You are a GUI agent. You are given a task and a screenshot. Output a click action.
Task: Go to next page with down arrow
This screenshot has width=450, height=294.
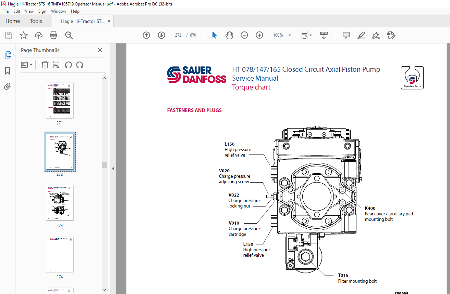coord(161,35)
